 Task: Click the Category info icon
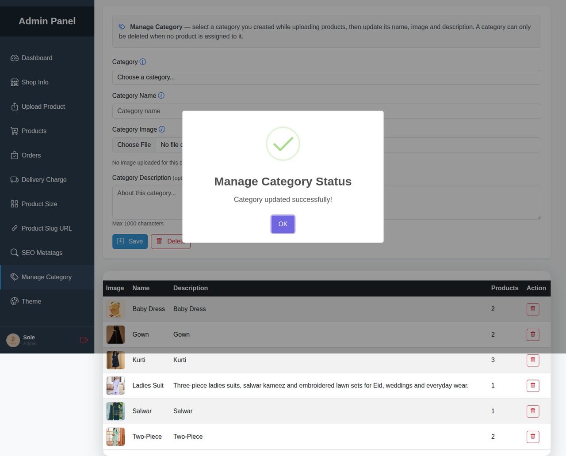tap(143, 62)
